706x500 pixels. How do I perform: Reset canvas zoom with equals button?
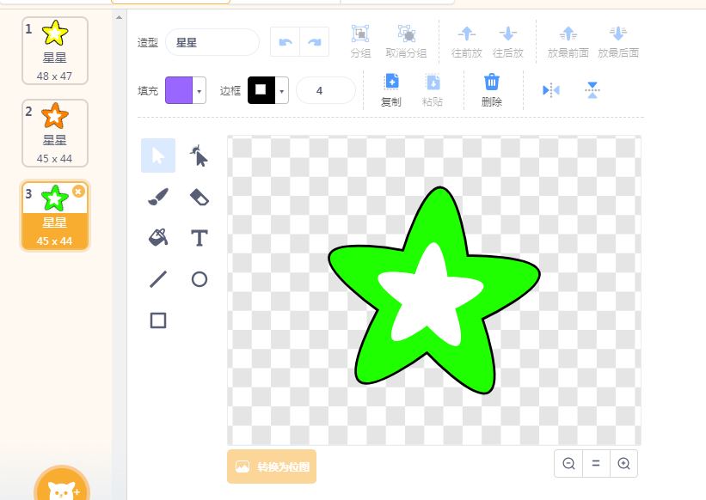596,463
